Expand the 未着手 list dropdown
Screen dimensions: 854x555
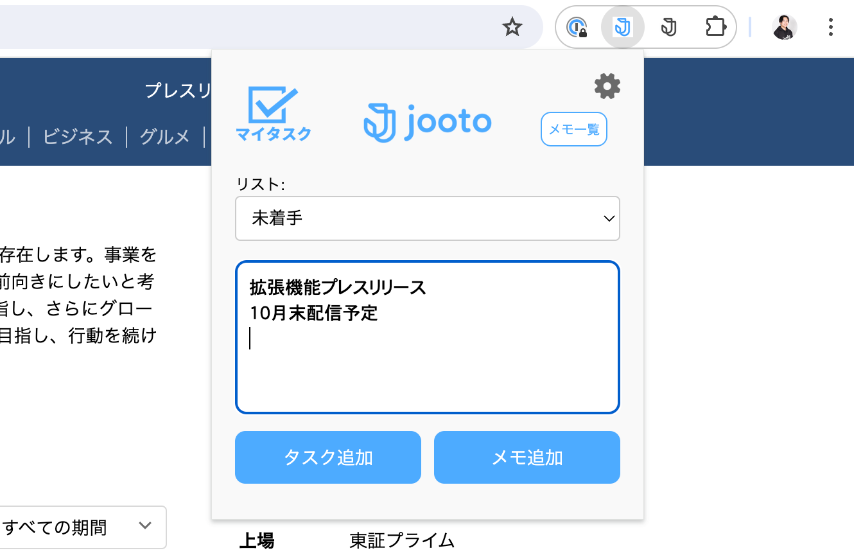pyautogui.click(x=428, y=218)
